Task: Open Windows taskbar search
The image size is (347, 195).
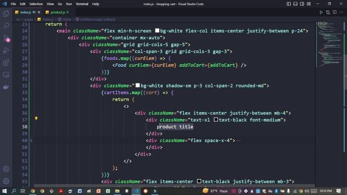Action: point(14,191)
